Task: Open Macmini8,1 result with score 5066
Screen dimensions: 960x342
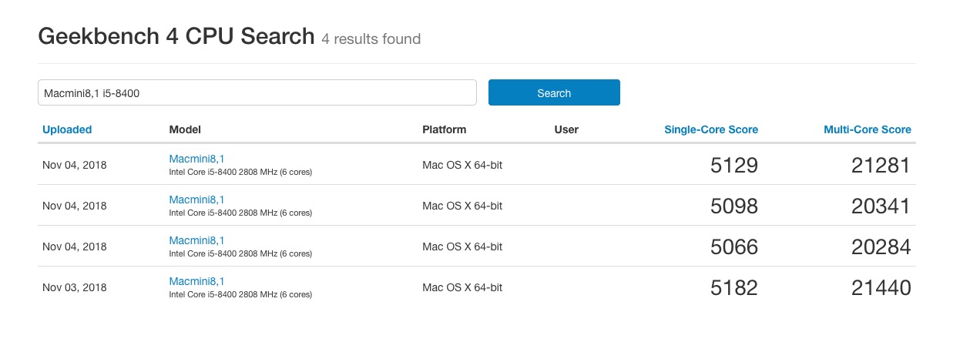Action: [x=196, y=240]
